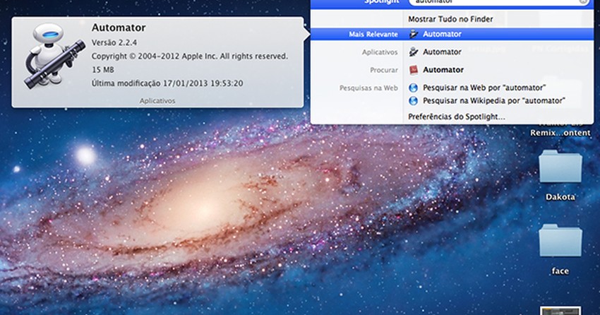Select Automator under Aplicativos
This screenshot has height=315, width=600.
pos(442,52)
